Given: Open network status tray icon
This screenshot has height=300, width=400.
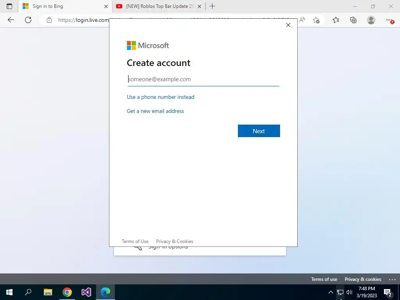Looking at the screenshot, I should [x=340, y=292].
